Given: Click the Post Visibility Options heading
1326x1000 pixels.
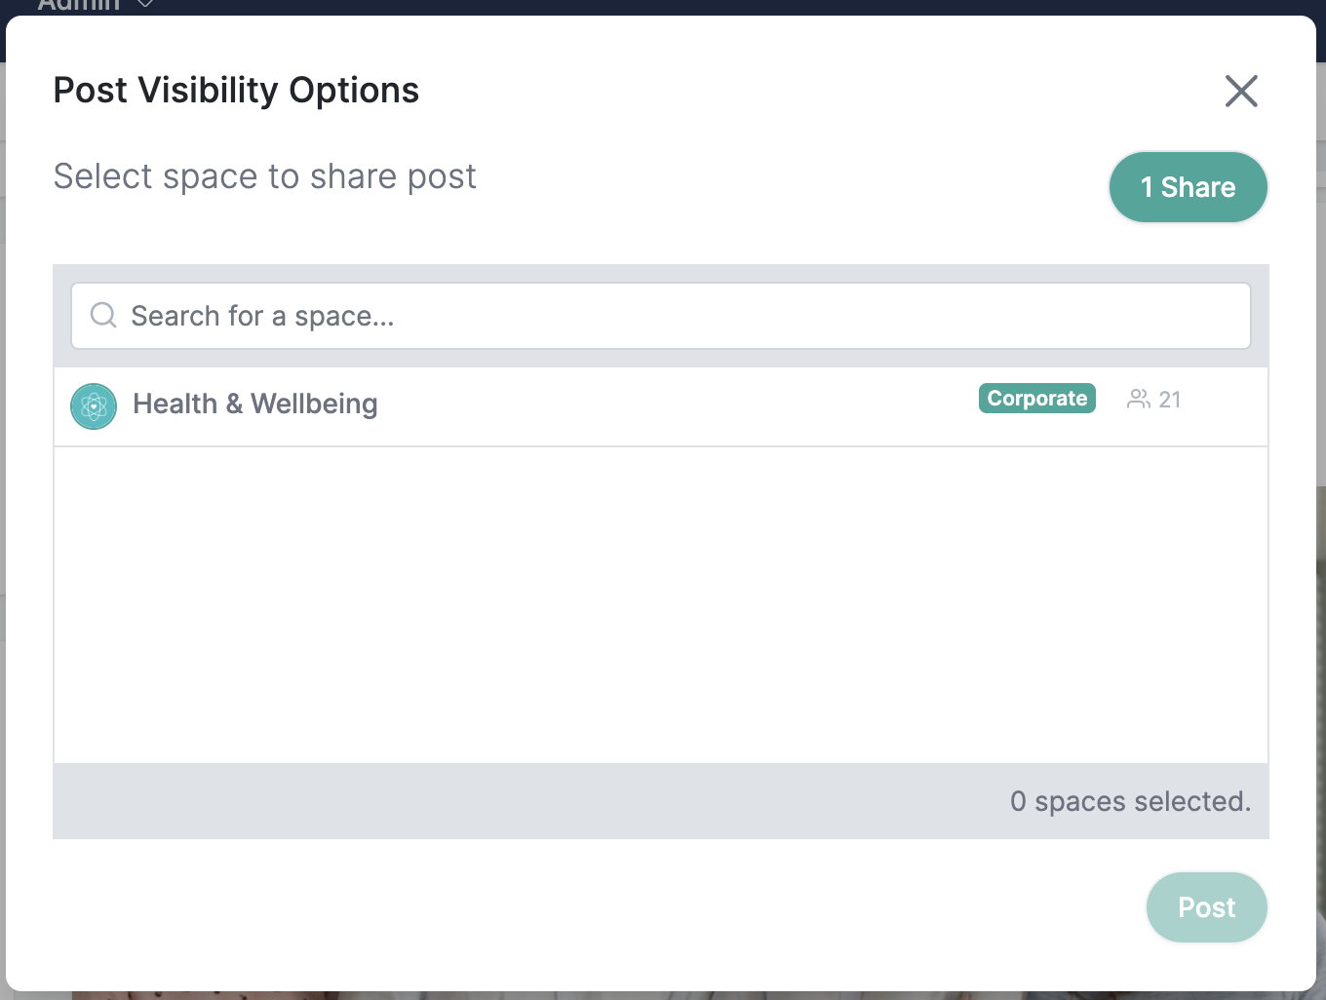Looking at the screenshot, I should click(x=236, y=90).
